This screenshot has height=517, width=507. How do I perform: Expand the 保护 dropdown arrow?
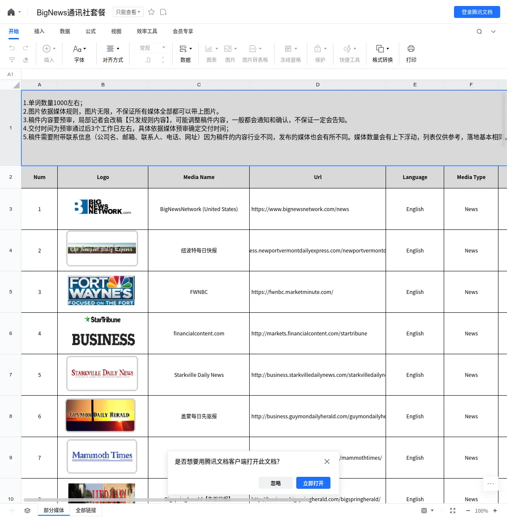(x=325, y=49)
